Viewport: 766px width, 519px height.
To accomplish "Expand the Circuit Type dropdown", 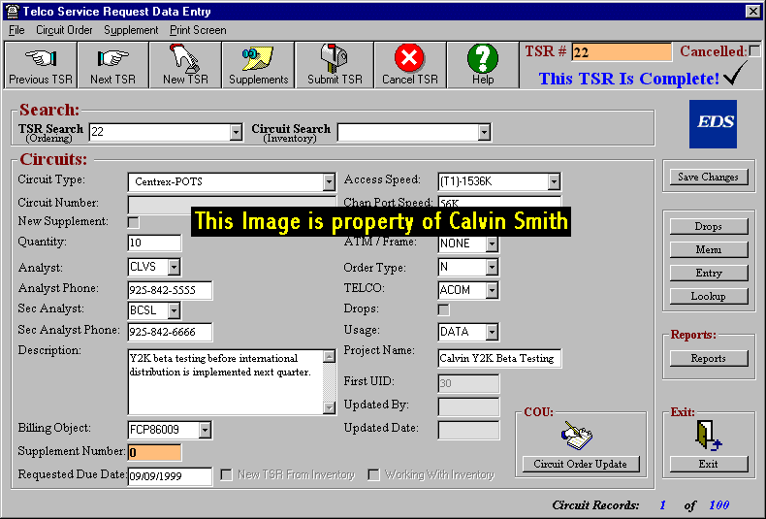I will click(x=329, y=182).
